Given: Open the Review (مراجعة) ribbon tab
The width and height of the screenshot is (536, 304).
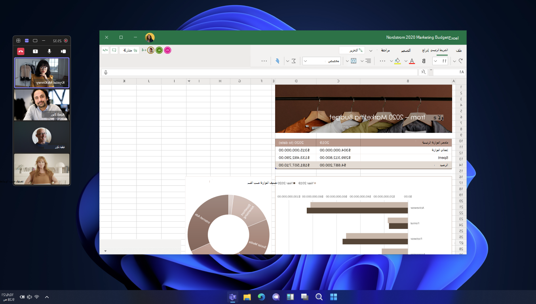Looking at the screenshot, I should 385,51.
